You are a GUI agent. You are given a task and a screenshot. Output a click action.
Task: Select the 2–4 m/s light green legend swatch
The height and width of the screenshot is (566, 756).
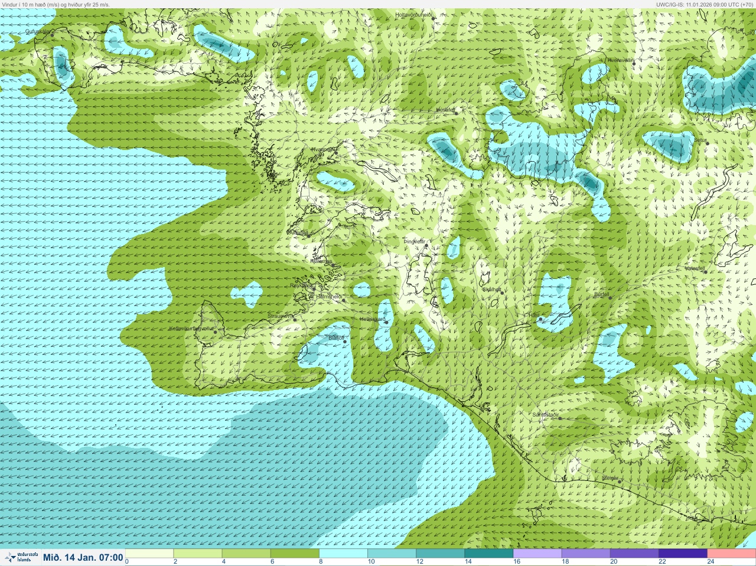(x=198, y=554)
